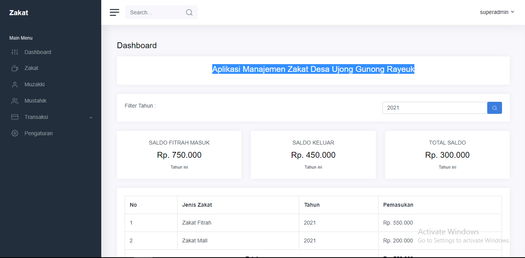
Task: Click the Zakat brand logo link
Action: pos(19,12)
